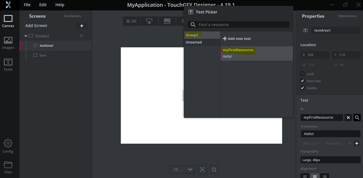This screenshot has height=178, width=363.
Task: Open text picker with magnifier button
Action: (x=357, y=118)
